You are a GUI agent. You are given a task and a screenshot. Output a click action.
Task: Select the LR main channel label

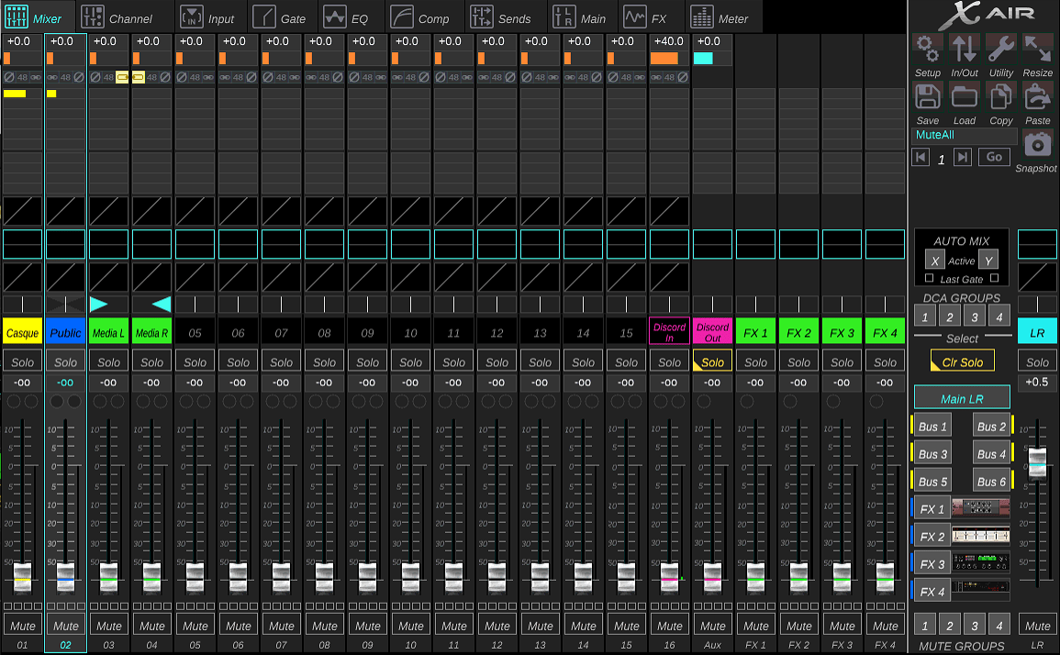pyautogui.click(x=1037, y=332)
